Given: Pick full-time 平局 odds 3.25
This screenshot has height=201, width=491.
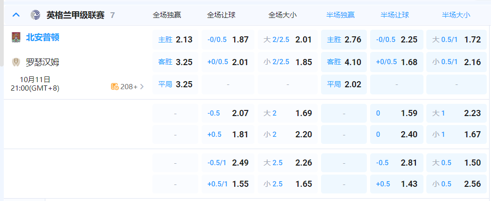Looking at the screenshot, I should click(175, 84).
